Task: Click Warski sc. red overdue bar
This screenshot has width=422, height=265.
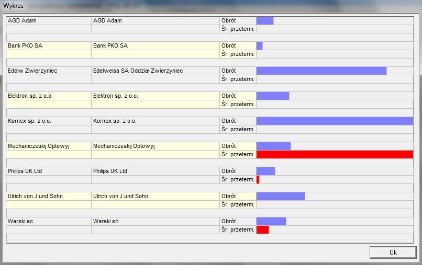Action: pos(262,230)
